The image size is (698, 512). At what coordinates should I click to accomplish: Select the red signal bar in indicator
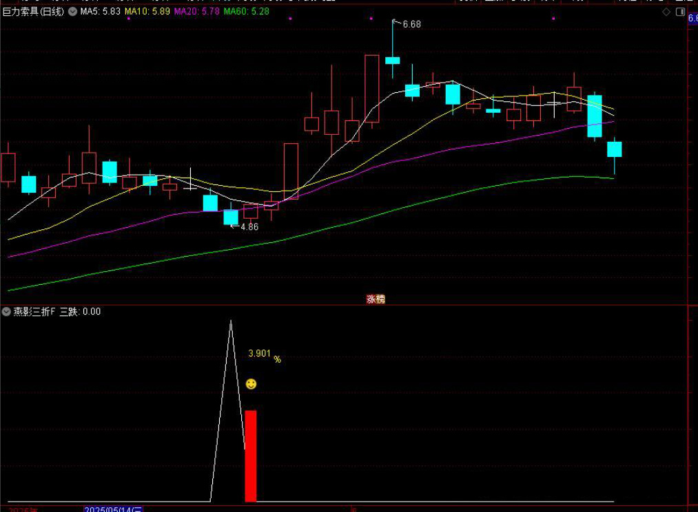(251, 456)
